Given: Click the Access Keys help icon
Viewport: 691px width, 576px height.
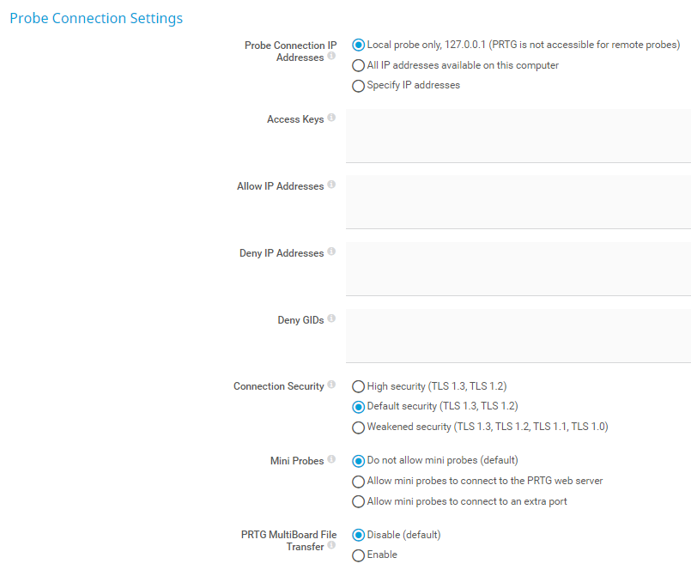Looking at the screenshot, I should point(331,118).
